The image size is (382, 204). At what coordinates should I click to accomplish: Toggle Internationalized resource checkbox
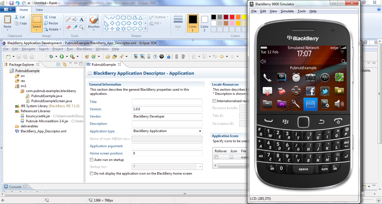pyautogui.click(x=214, y=101)
